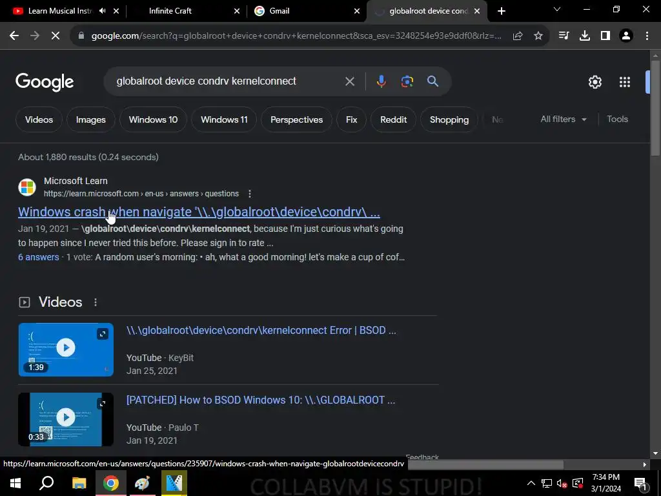This screenshot has height=496, width=661.
Task: Play the 0:33 video thumbnail
Action: pos(66,419)
